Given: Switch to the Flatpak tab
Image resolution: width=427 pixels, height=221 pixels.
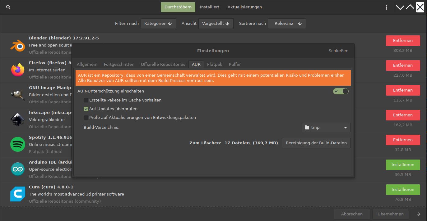Looking at the screenshot, I should [x=215, y=64].
